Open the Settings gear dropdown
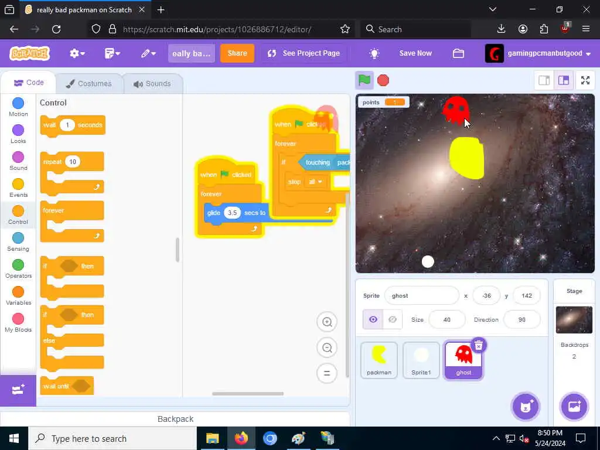Image resolution: width=600 pixels, height=450 pixels. pos(77,53)
